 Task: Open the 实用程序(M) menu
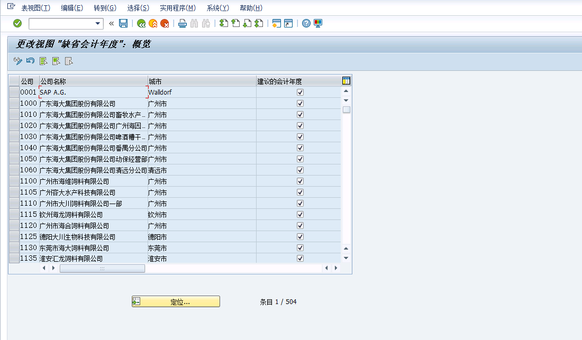click(178, 8)
